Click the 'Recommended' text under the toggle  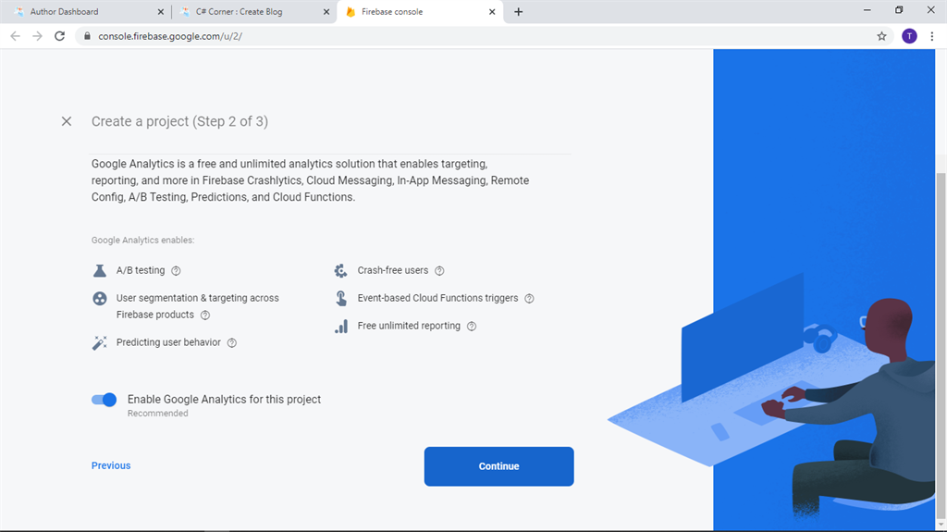157,414
